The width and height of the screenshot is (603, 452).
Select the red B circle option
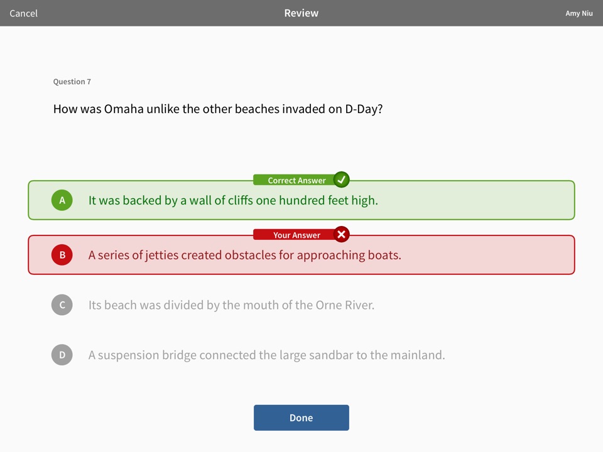[62, 255]
